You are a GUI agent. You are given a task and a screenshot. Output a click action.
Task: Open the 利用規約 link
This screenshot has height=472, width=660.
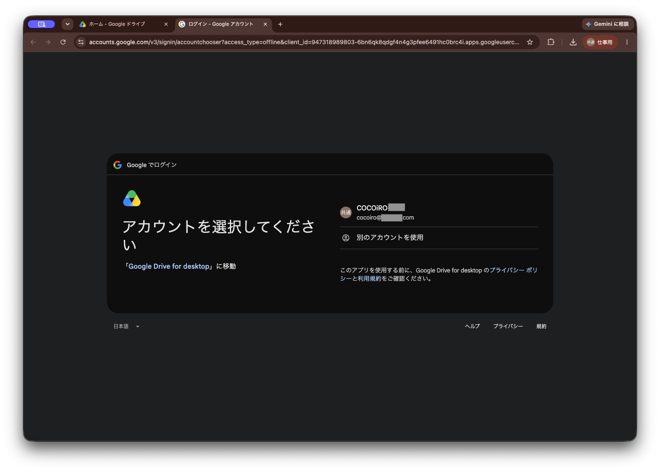pos(370,279)
